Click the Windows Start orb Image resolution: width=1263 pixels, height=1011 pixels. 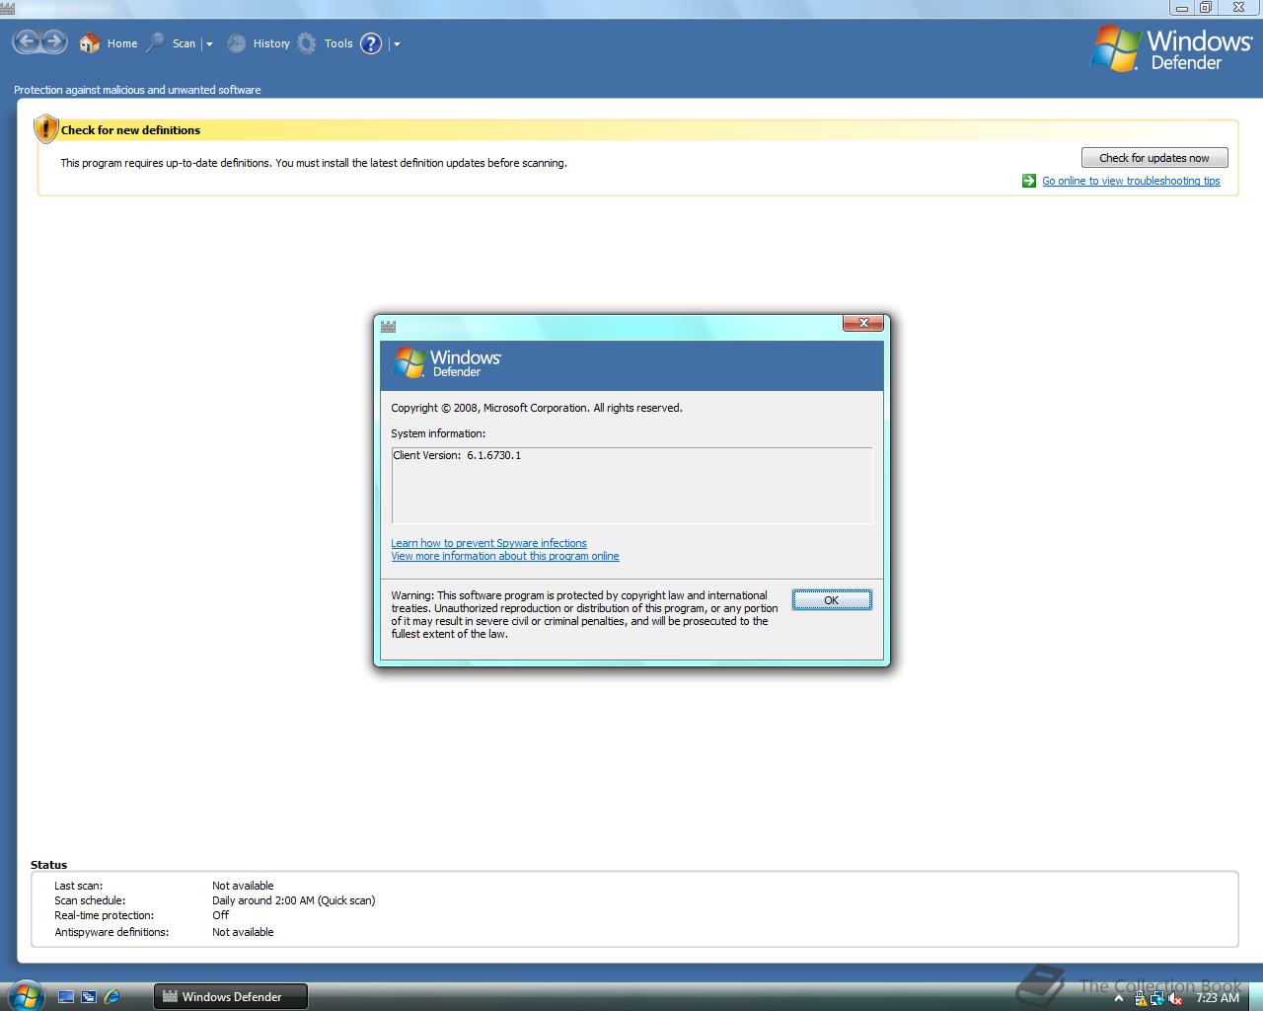[25, 994]
